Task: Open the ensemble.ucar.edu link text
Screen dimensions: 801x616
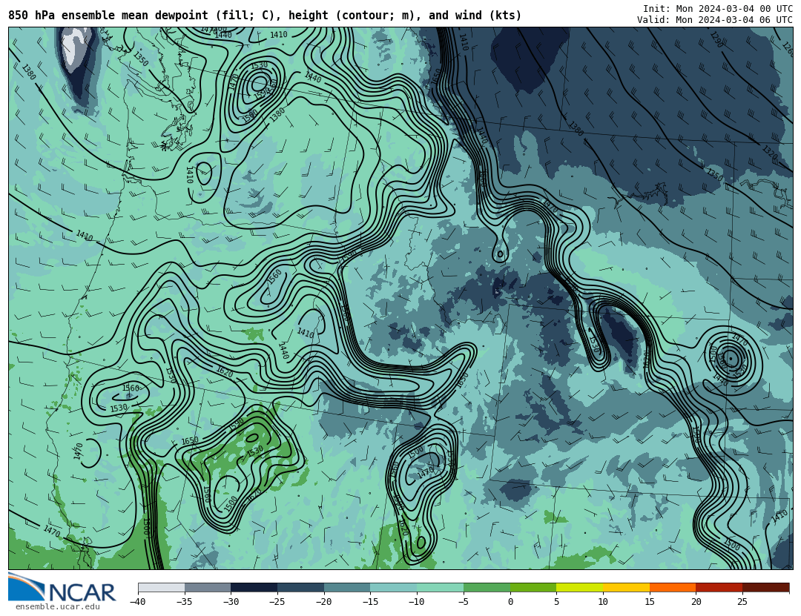Action: [58, 607]
